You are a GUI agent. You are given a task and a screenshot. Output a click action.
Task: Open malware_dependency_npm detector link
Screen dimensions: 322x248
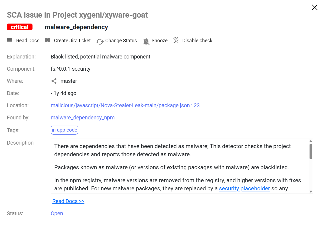(83, 118)
